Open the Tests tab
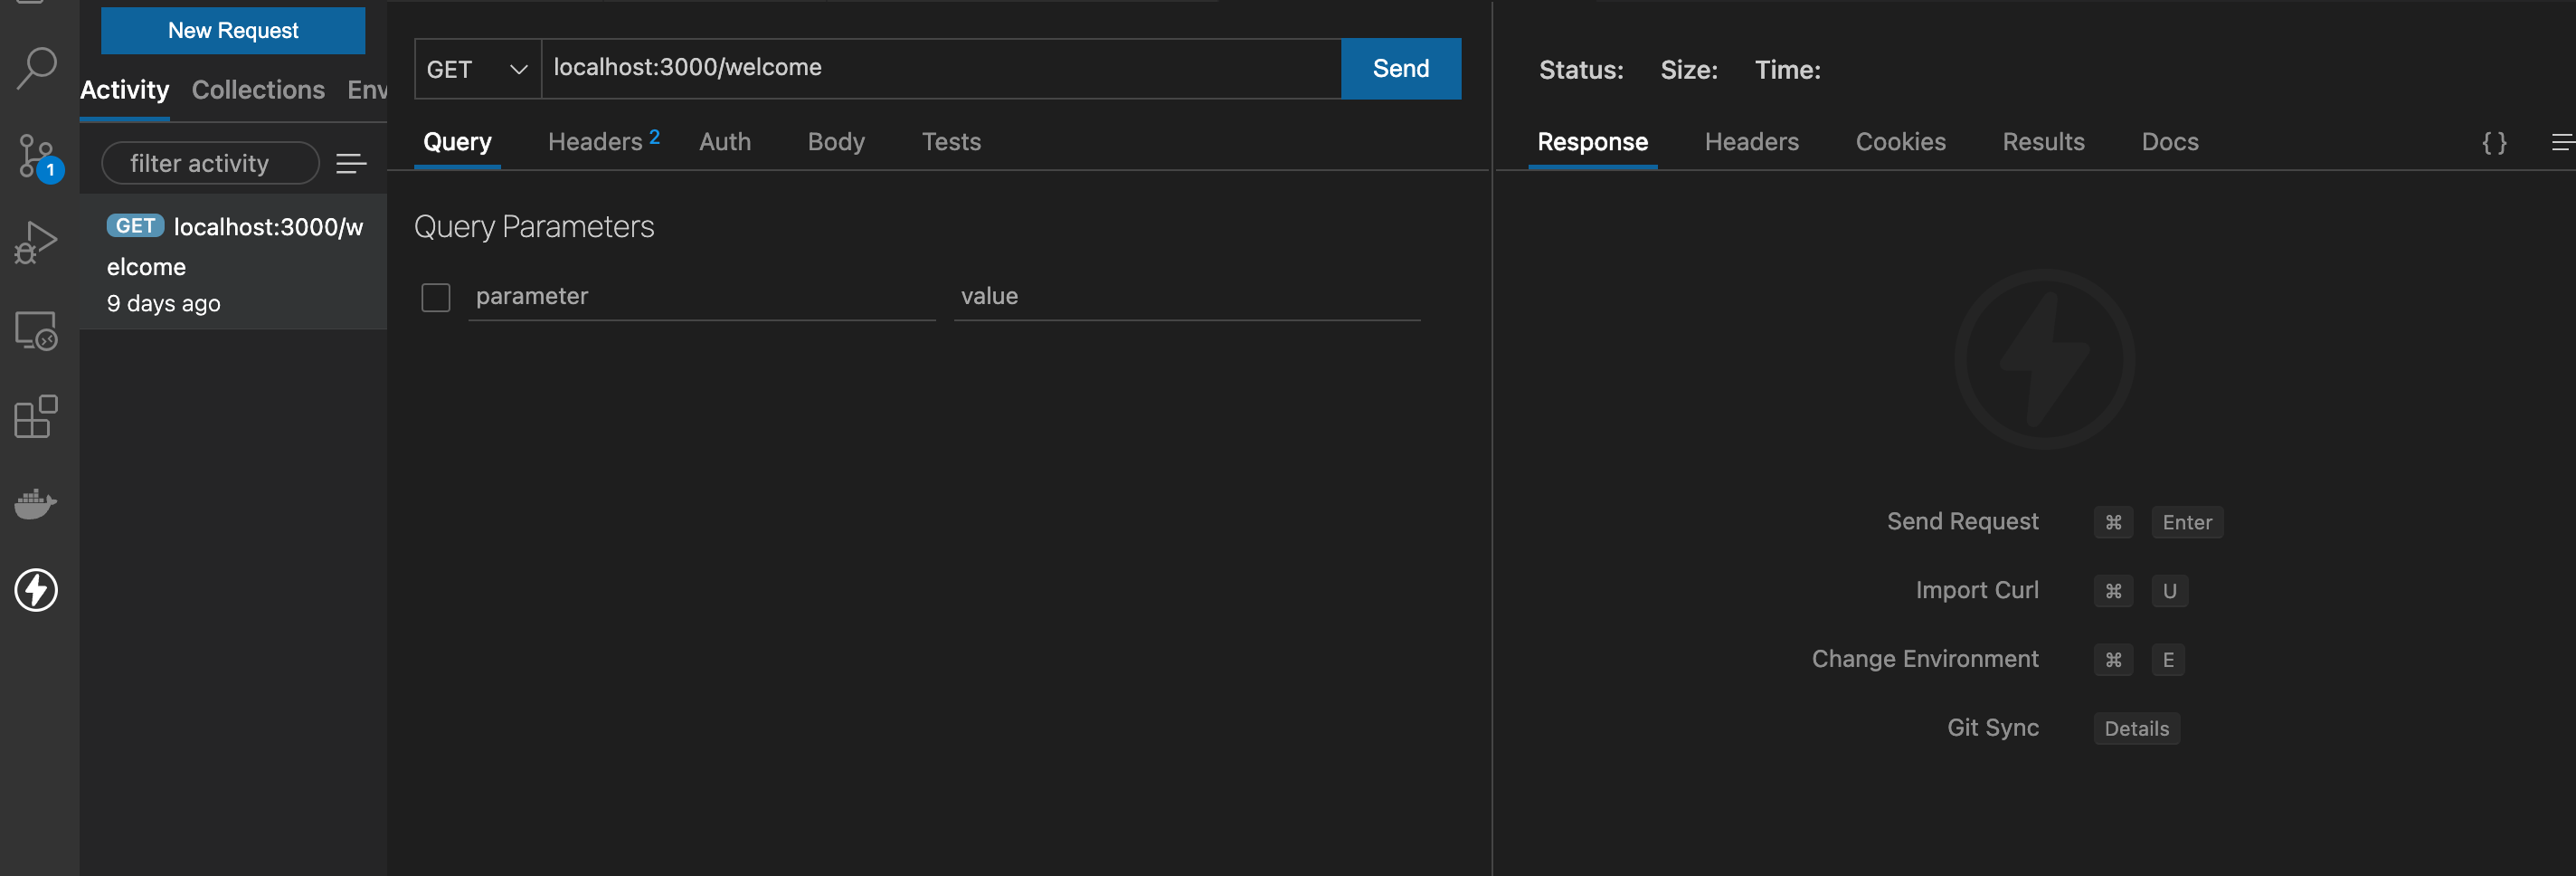The width and height of the screenshot is (2576, 876). (951, 142)
